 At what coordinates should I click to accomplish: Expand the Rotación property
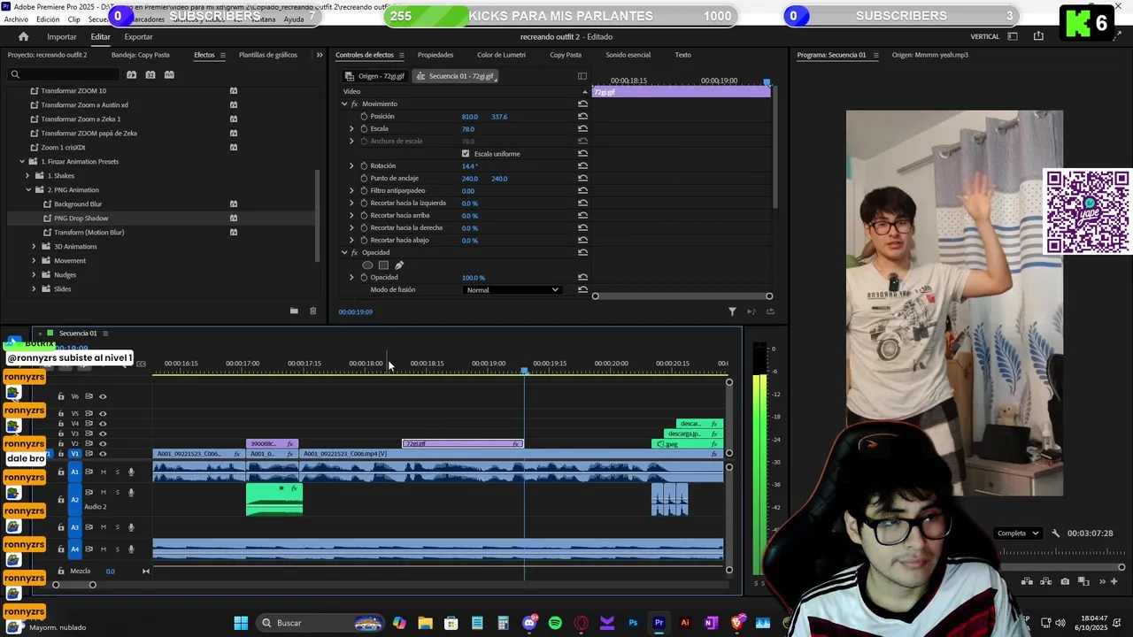tap(351, 165)
